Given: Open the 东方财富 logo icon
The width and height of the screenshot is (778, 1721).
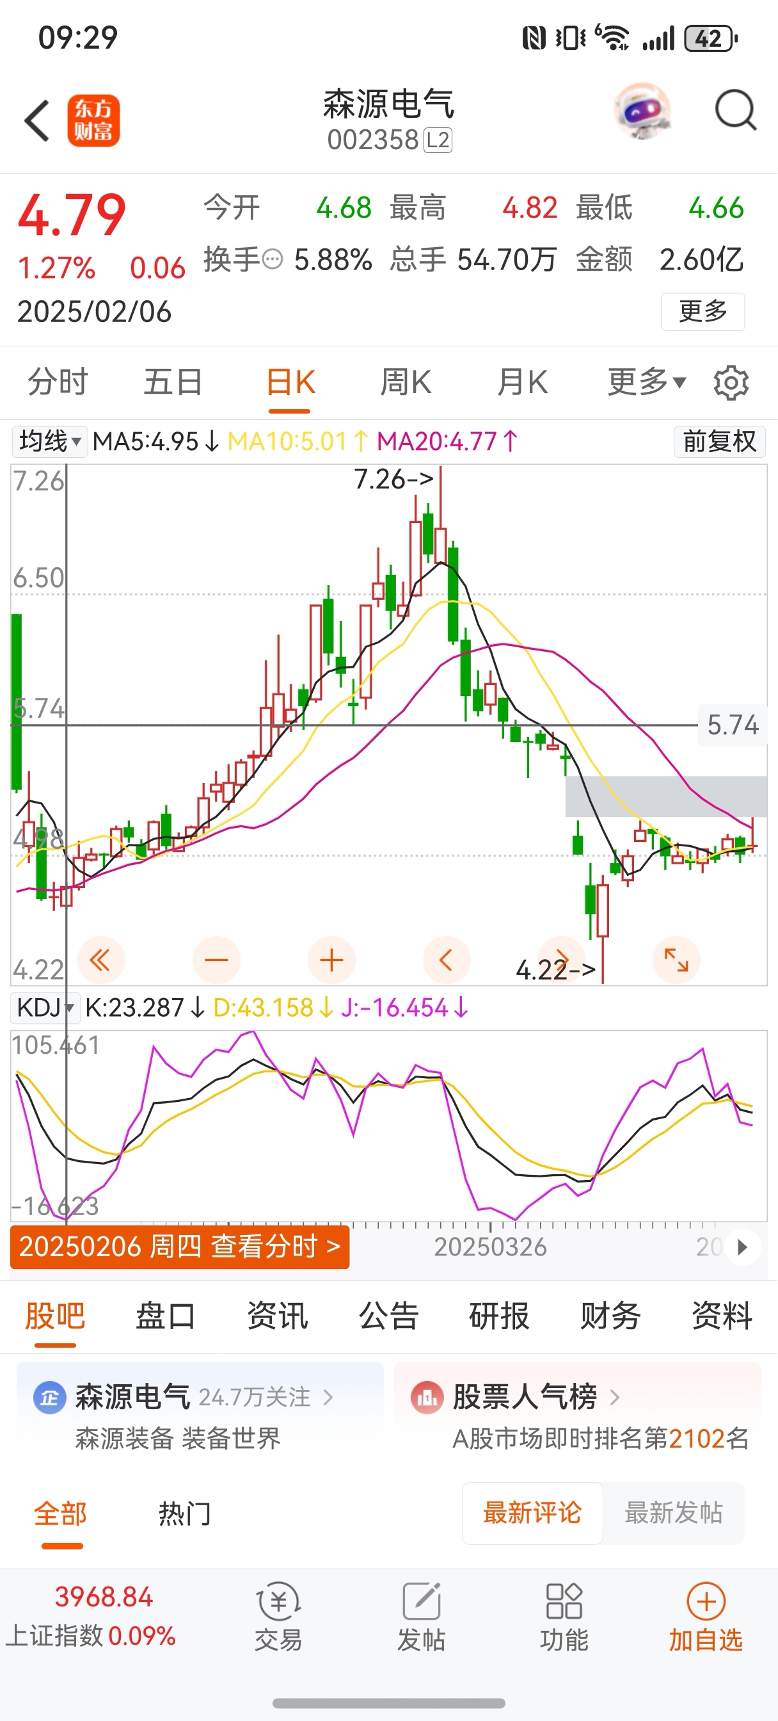Looking at the screenshot, I should [93, 121].
